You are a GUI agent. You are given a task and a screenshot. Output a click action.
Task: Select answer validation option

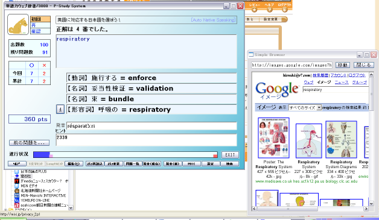click(x=151, y=89)
